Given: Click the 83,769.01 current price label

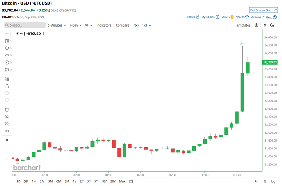Looking at the screenshot, I should tap(270, 62).
